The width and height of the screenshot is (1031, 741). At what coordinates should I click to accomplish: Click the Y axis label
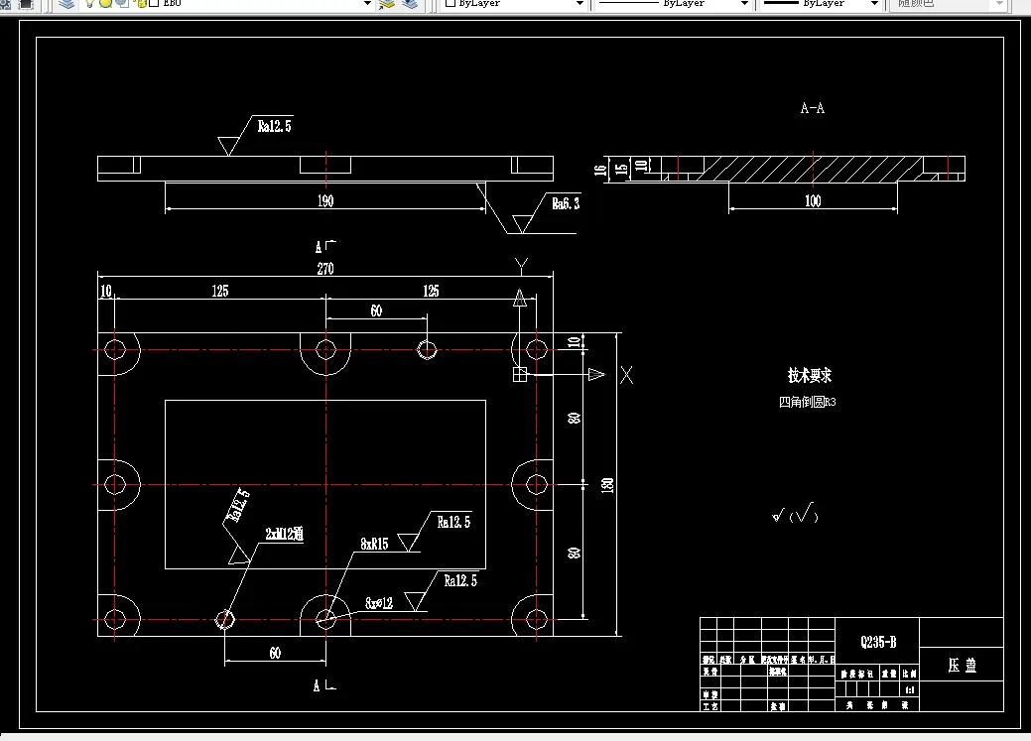coord(521,266)
